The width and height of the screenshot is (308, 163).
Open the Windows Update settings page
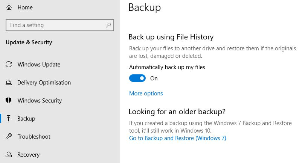(x=39, y=65)
